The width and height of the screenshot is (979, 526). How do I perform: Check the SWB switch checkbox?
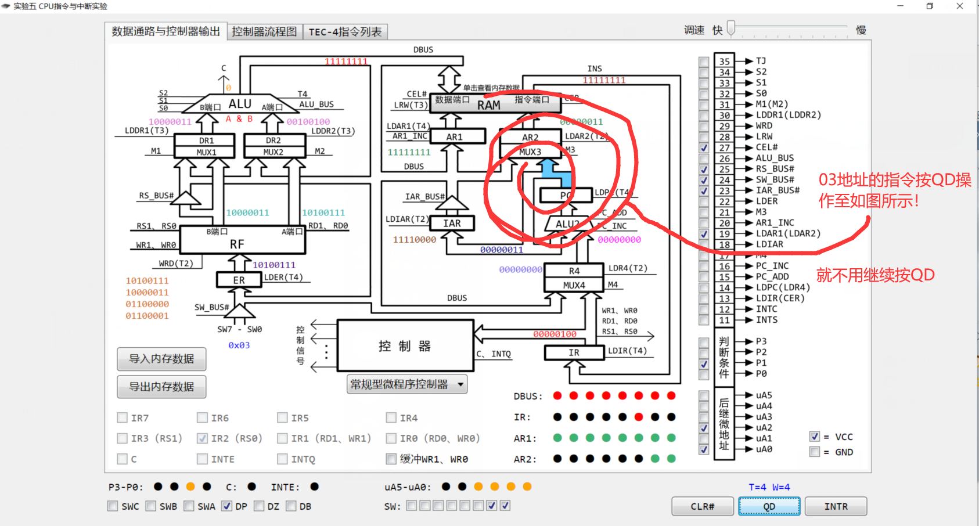tap(151, 506)
